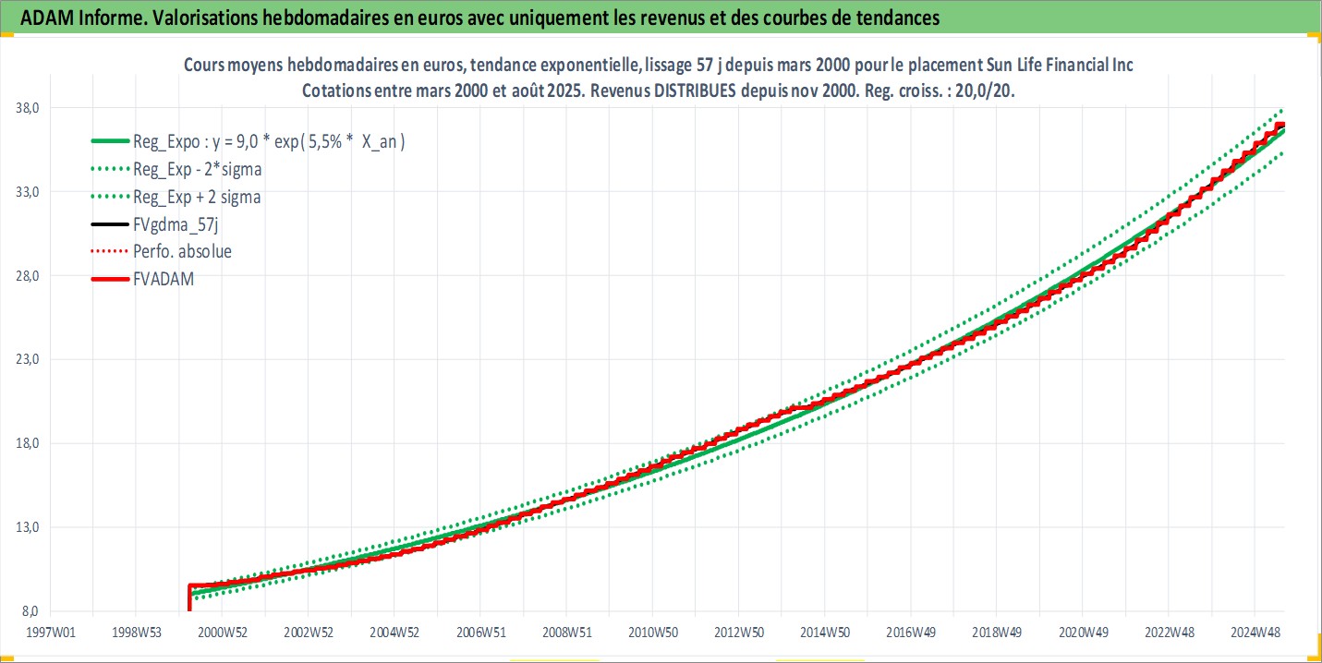1322x663 pixels.
Task: Click the x-axis label 2016W49
Action: (910, 632)
